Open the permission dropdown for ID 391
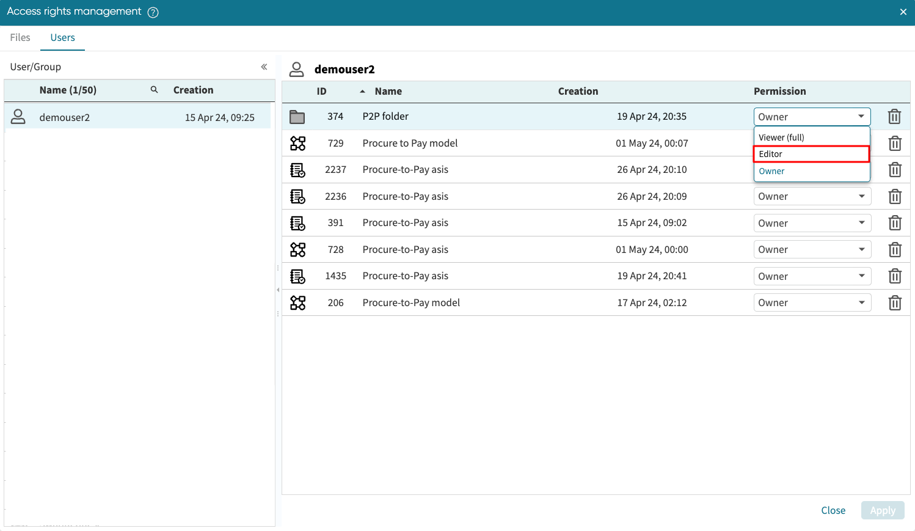915x531 pixels. [812, 223]
